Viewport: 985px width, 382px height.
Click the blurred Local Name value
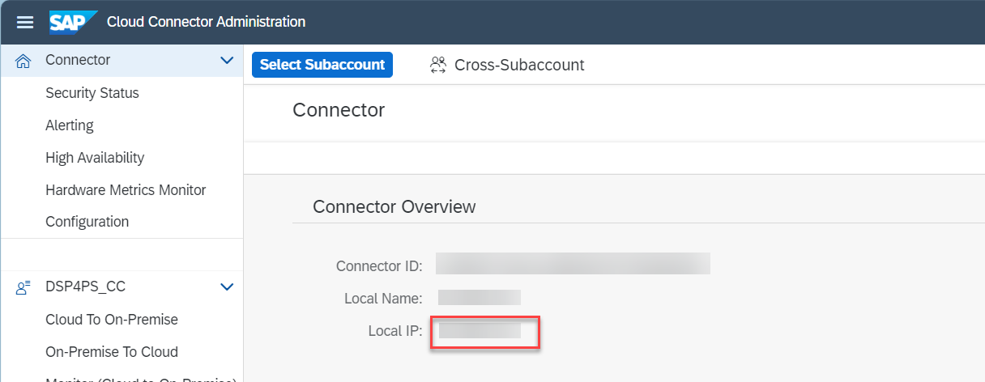click(480, 298)
